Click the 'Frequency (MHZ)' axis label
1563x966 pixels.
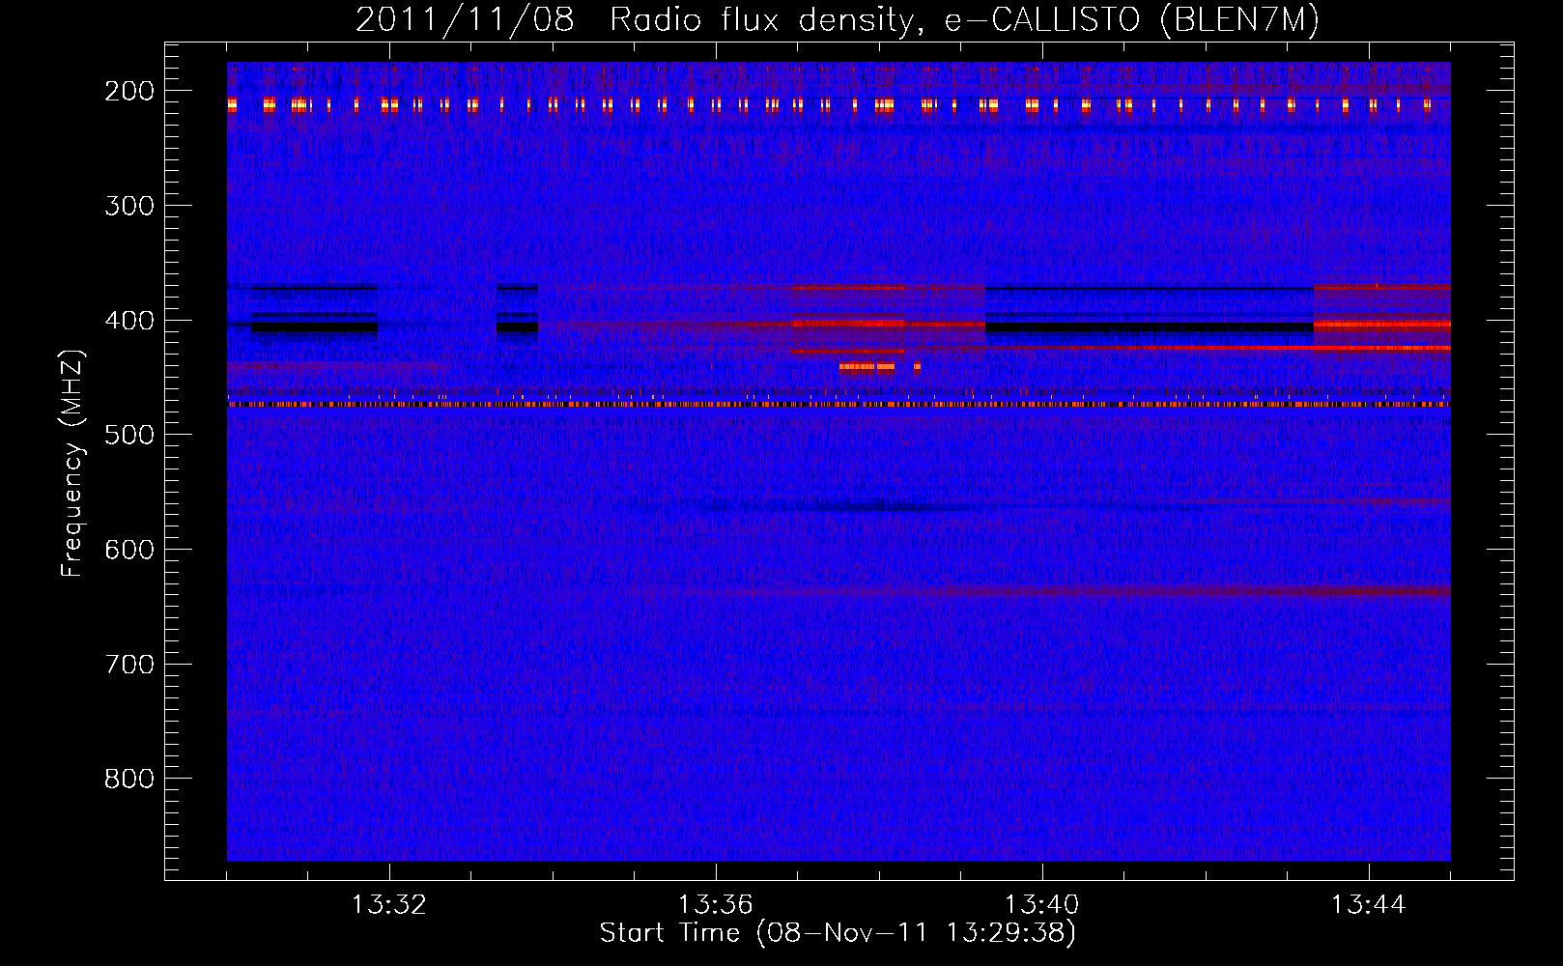pos(72,464)
